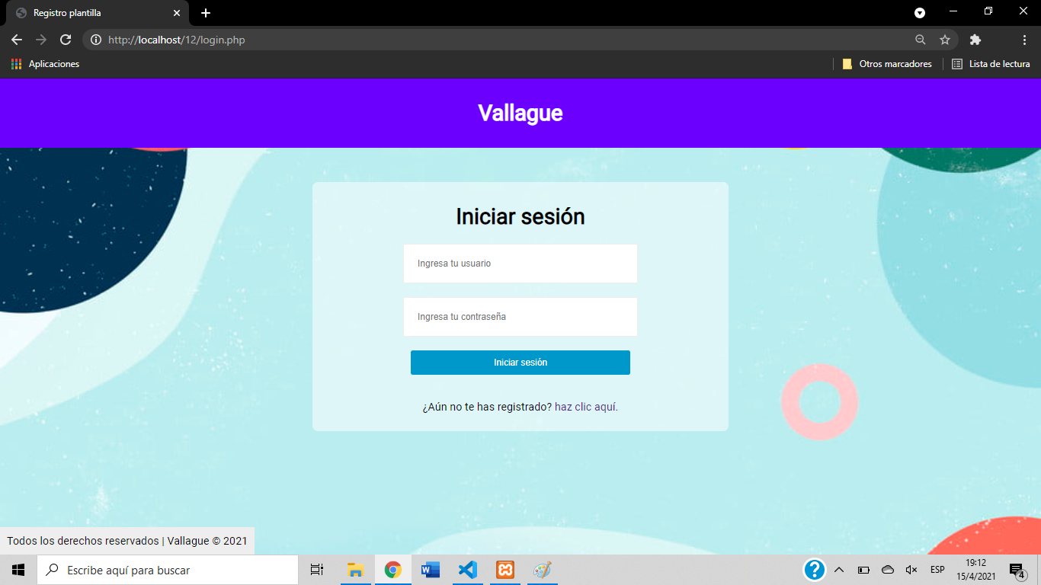Minimize the Chrome window
Viewport: 1041px width, 585px height.
pyautogui.click(x=953, y=11)
